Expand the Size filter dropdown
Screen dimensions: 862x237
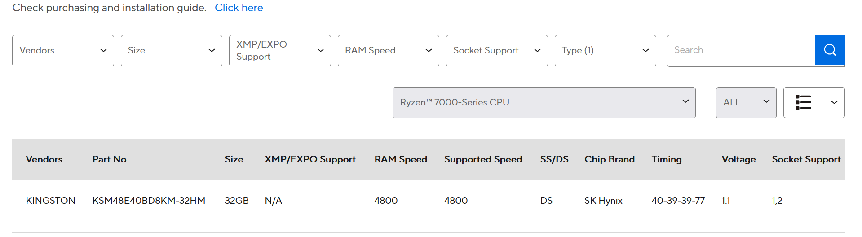171,51
